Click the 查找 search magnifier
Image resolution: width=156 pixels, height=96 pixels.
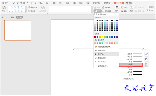pos(127,3)
